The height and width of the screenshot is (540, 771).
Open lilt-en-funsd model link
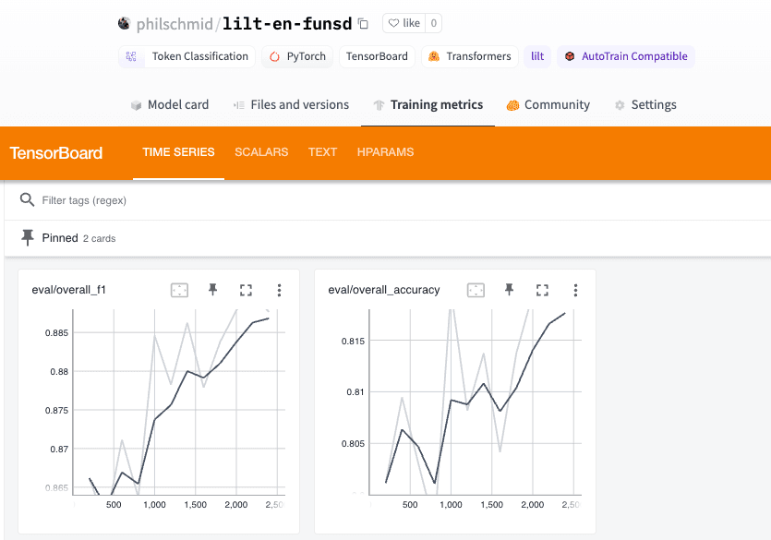tap(287, 24)
